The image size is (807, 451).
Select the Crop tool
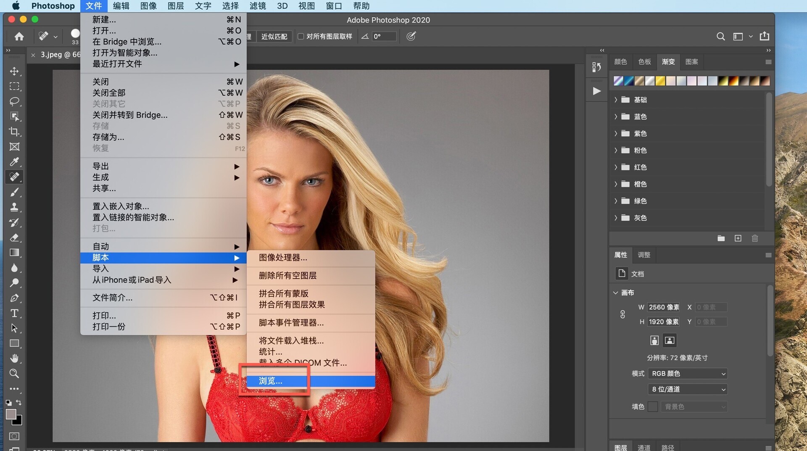tap(14, 132)
